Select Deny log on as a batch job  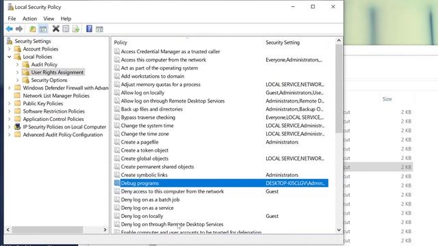pyautogui.click(x=150, y=200)
